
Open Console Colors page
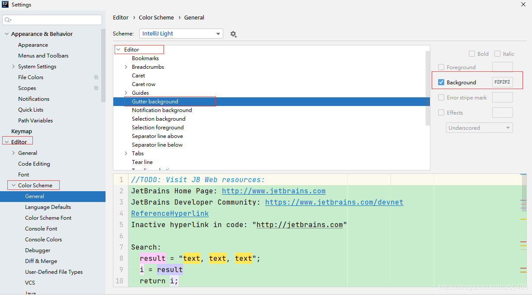43,240
